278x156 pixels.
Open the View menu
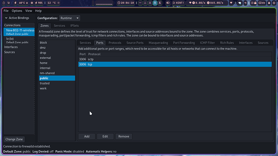click(x=29, y=11)
